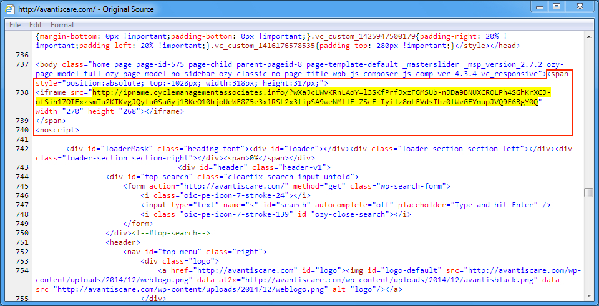Click line number 753

coord(21,261)
